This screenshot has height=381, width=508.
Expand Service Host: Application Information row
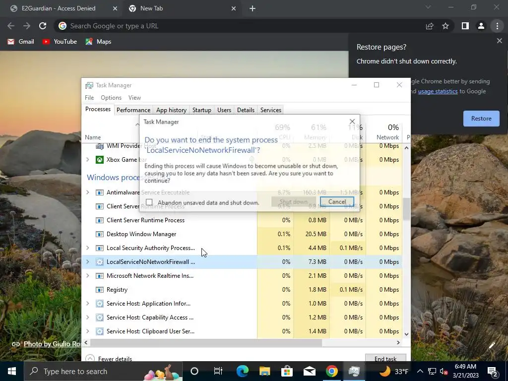pyautogui.click(x=87, y=304)
